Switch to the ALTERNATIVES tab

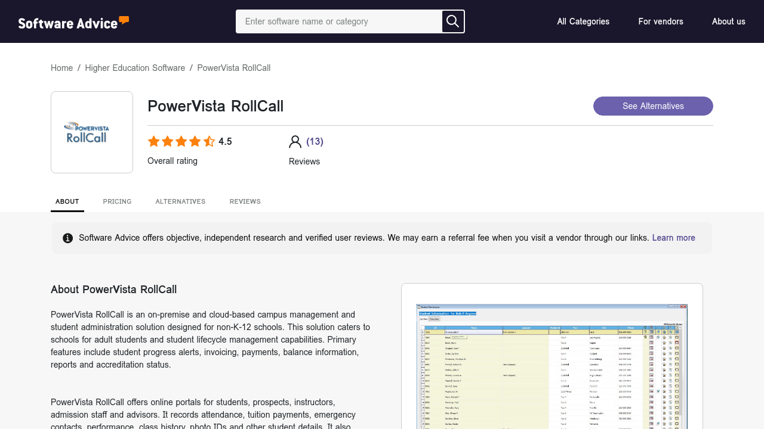click(x=180, y=201)
